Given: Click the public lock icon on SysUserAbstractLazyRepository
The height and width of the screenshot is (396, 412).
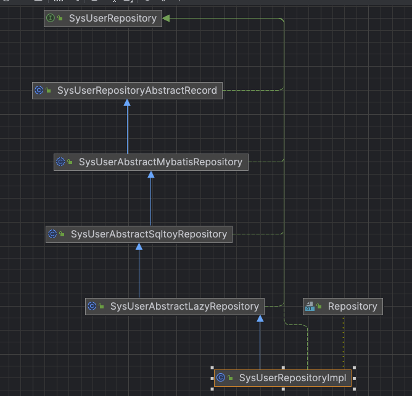Looking at the screenshot, I should (101, 306).
